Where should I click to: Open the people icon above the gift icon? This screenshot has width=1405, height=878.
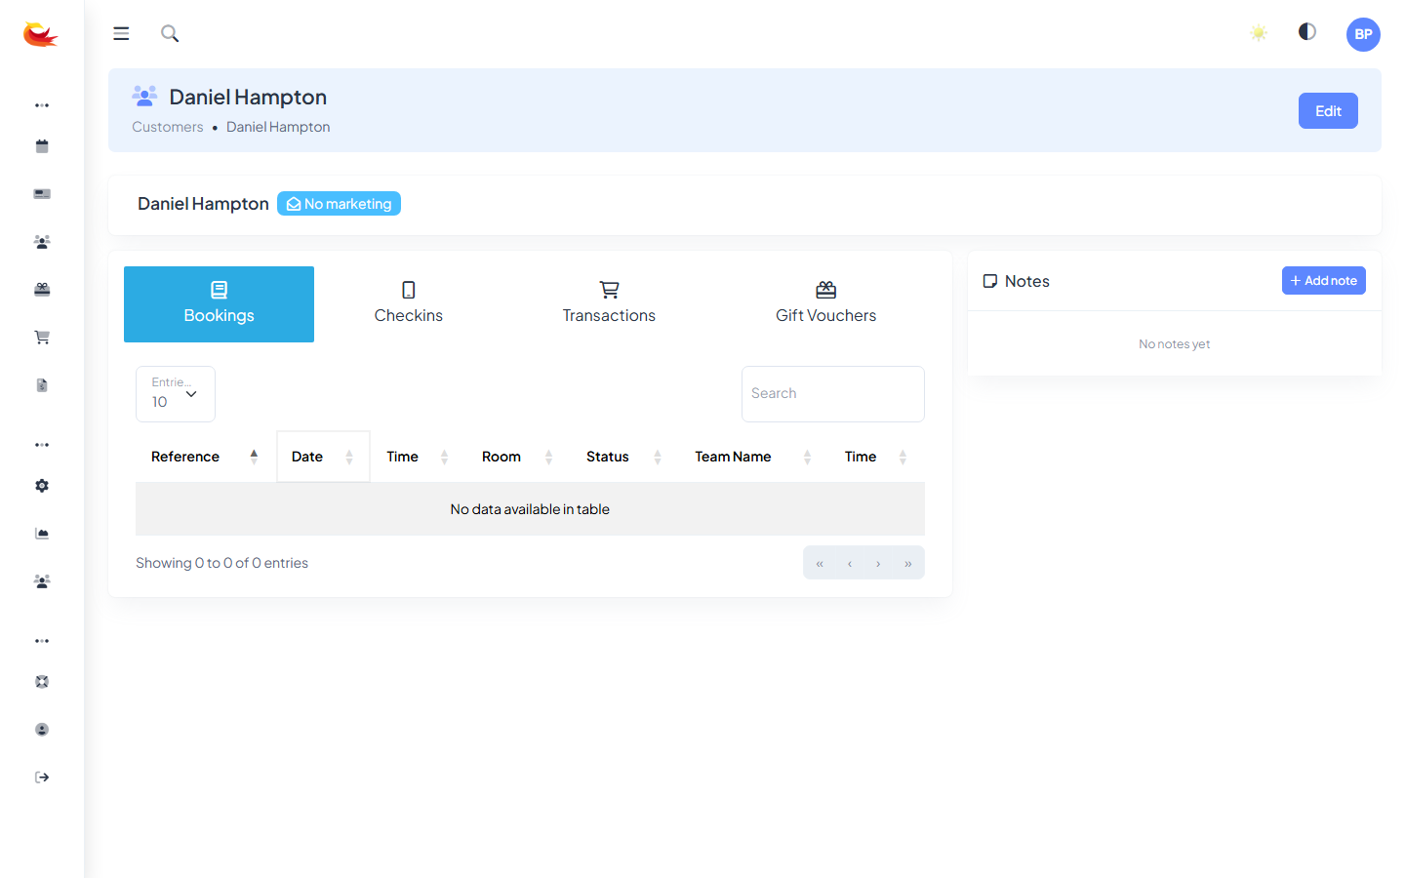click(x=42, y=242)
